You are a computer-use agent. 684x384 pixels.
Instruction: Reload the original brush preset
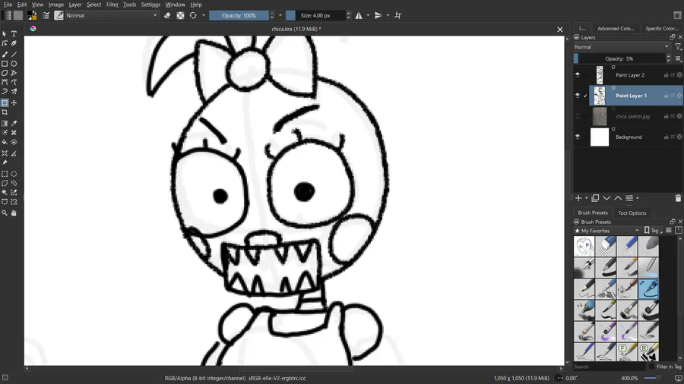(x=193, y=15)
